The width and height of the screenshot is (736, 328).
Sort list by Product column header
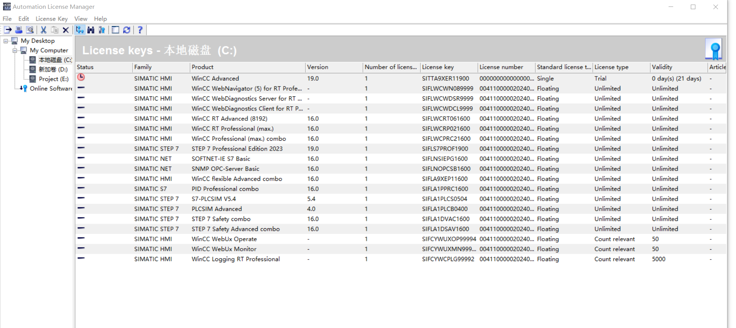pos(203,67)
